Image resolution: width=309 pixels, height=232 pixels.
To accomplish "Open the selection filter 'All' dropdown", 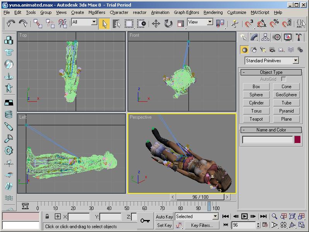I will (94, 22).
